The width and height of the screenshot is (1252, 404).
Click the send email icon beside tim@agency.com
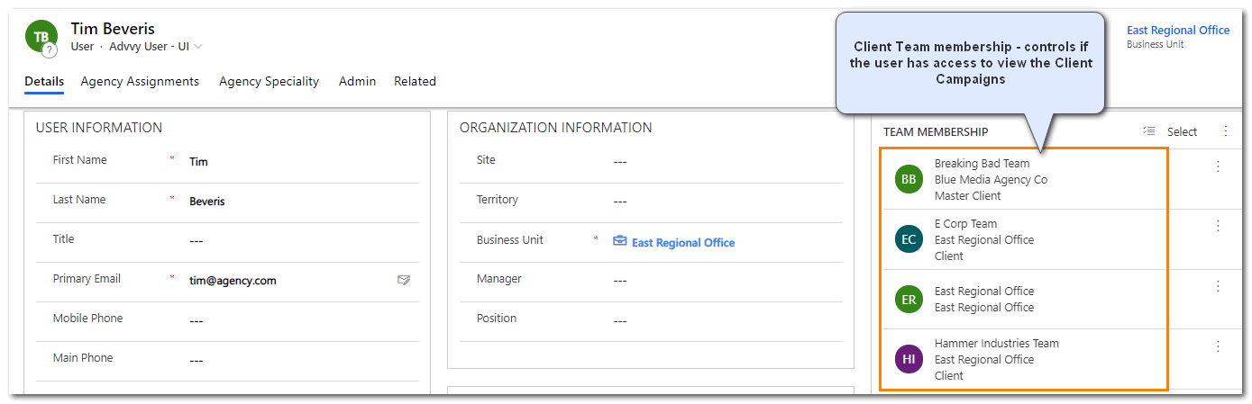(x=404, y=281)
